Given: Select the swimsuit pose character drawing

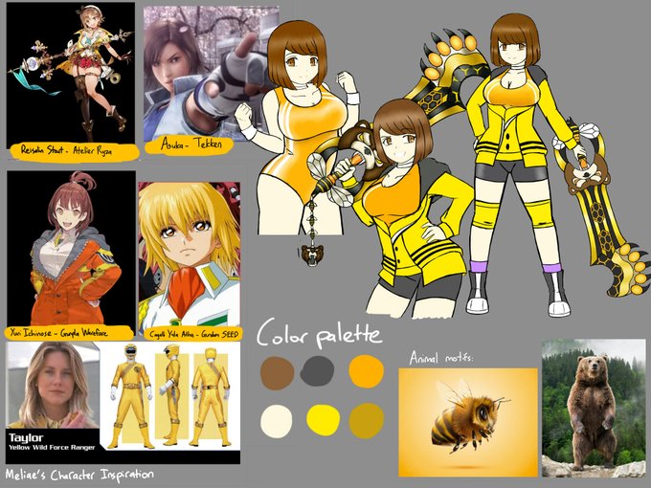Looking at the screenshot, I should [x=298, y=128].
